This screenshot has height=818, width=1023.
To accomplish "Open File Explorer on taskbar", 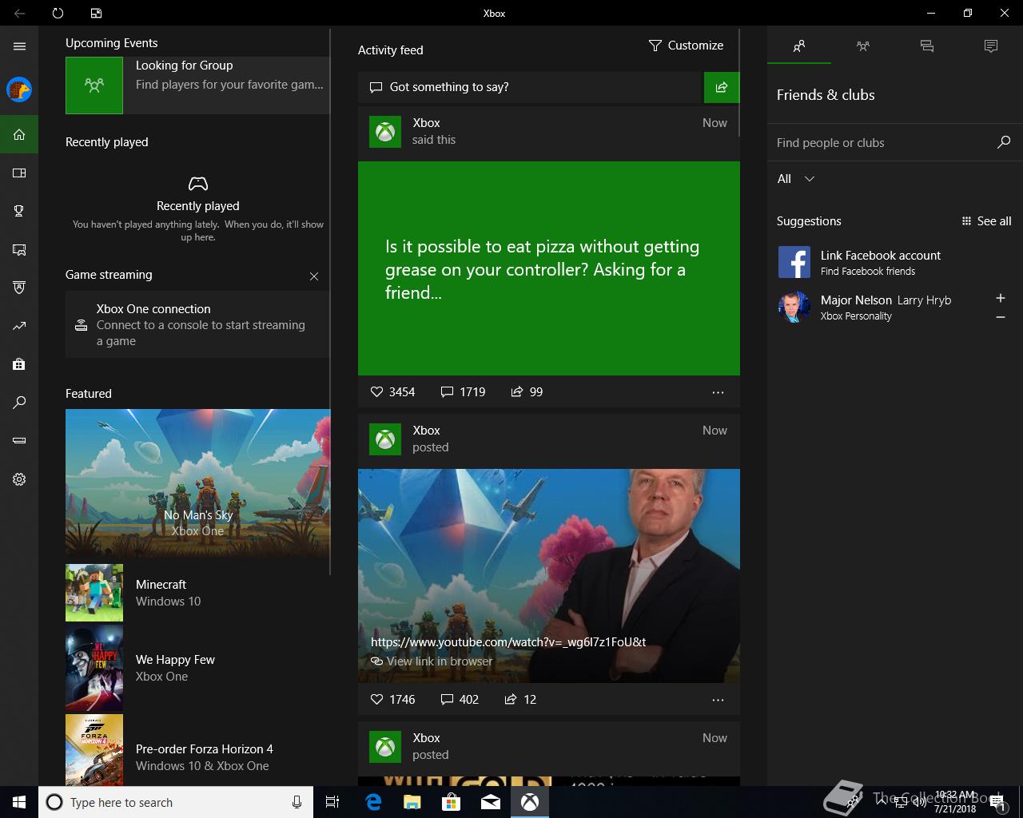I will (412, 802).
